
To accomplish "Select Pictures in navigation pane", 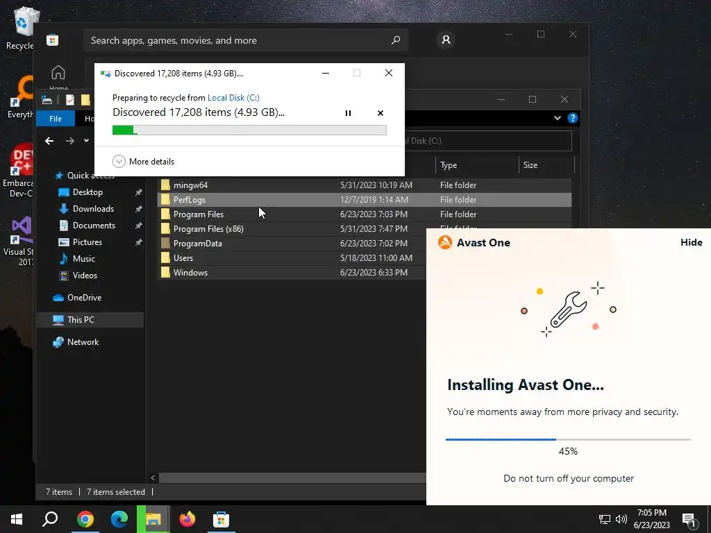I will click(x=87, y=242).
